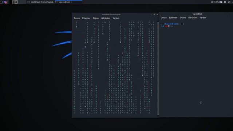
Task: Open Dosya menu in root@kali terminal
Action: click(x=77, y=18)
